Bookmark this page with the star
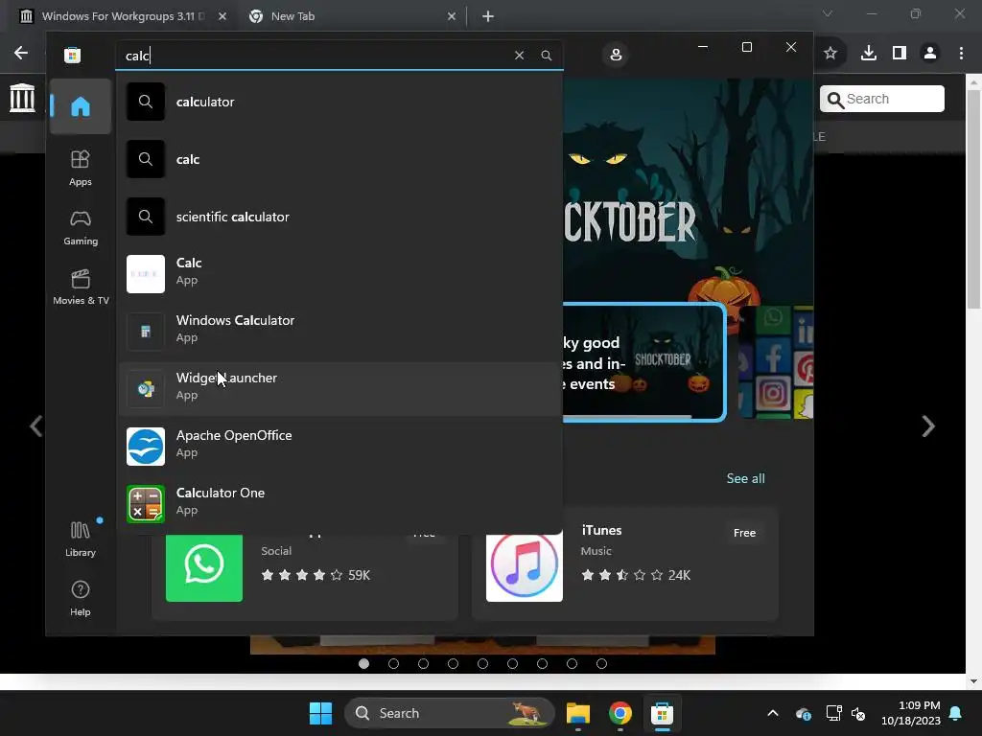This screenshot has height=736, width=982. click(830, 54)
